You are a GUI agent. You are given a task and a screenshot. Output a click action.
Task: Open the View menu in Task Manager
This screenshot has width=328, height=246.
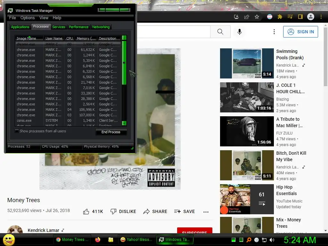pyautogui.click(x=44, y=18)
